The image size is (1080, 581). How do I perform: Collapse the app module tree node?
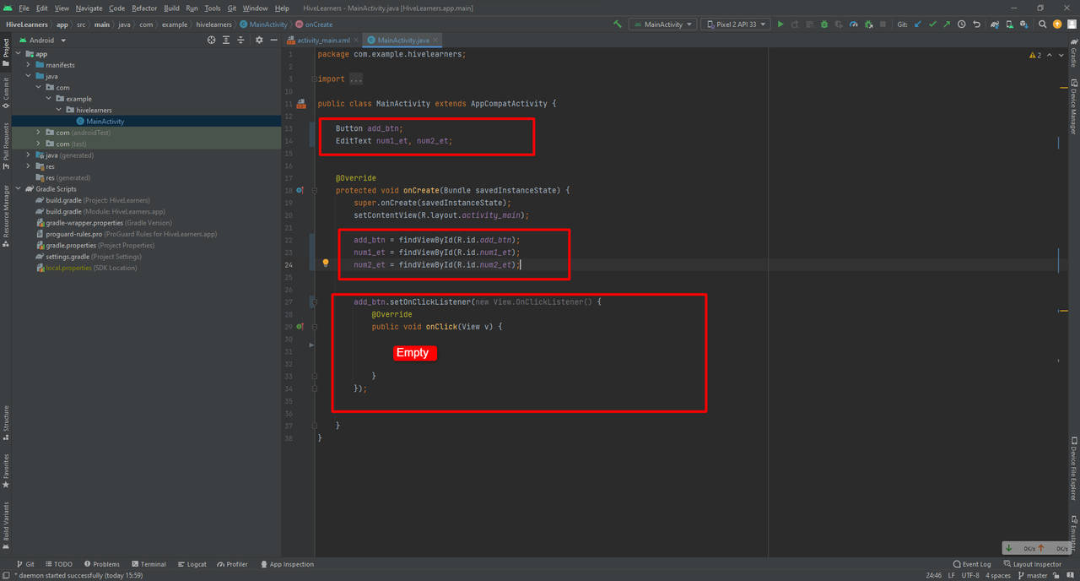click(x=19, y=54)
